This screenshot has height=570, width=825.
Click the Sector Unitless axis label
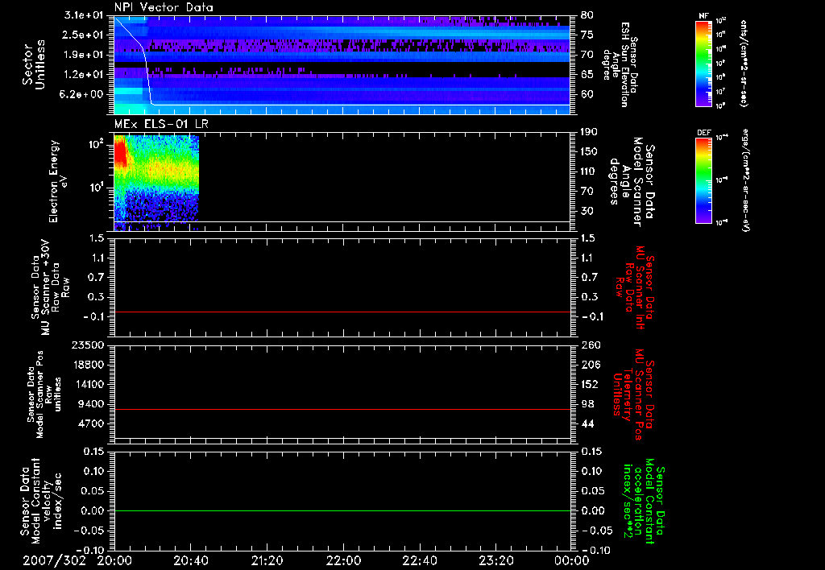pos(34,64)
